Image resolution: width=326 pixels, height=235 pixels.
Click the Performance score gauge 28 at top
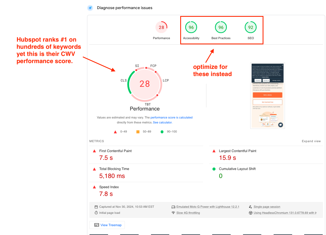[161, 27]
